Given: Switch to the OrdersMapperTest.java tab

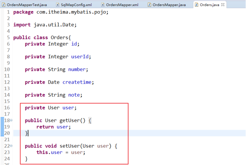Looking at the screenshot, I should point(24,5).
